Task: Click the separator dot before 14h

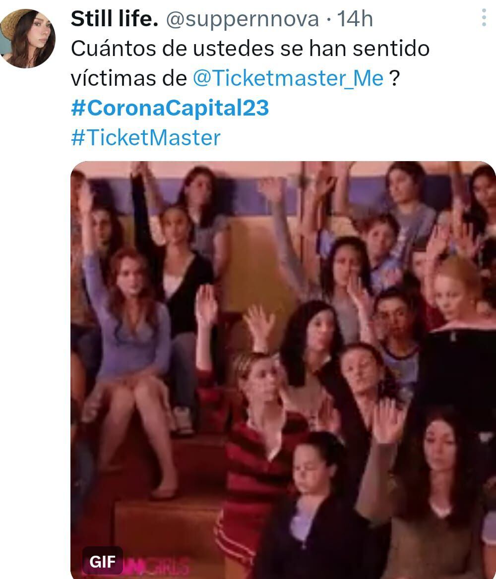Action: 328,20
